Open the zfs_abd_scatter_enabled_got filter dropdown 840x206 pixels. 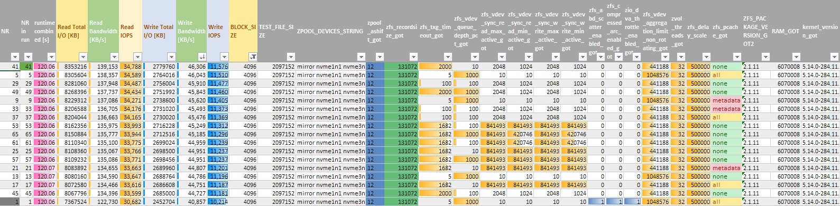(x=601, y=57)
